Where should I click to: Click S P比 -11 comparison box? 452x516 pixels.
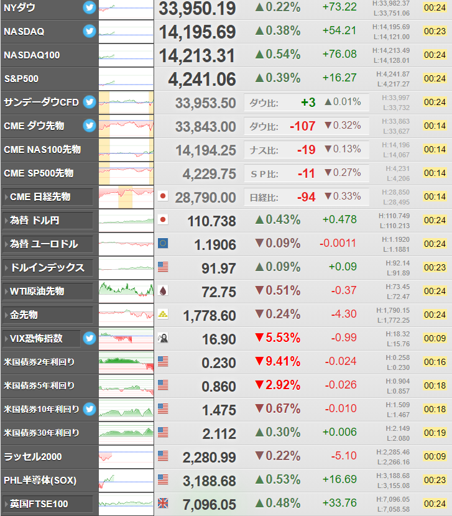click(x=306, y=173)
